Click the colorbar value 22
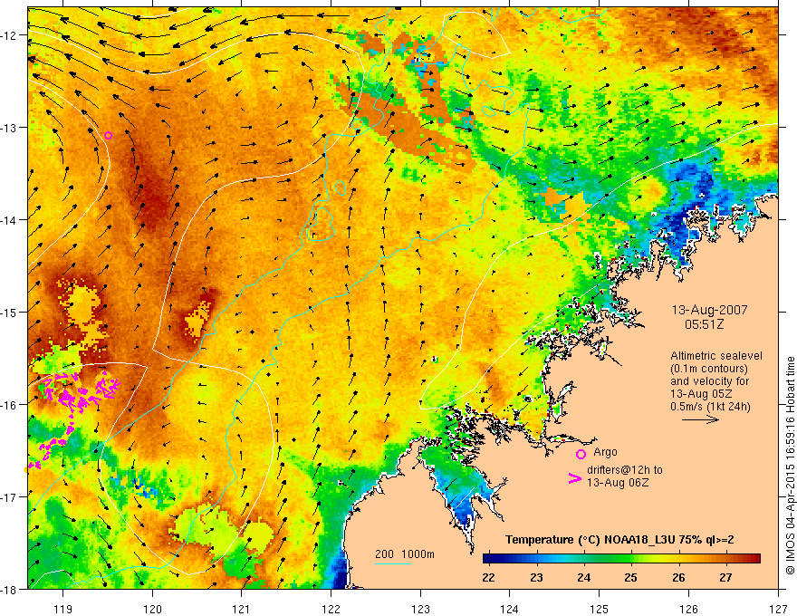Viewport: 797px width, 616px height. click(x=488, y=577)
